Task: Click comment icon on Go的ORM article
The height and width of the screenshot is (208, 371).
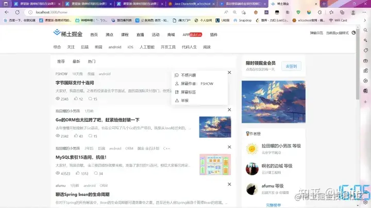Action: (x=90, y=136)
